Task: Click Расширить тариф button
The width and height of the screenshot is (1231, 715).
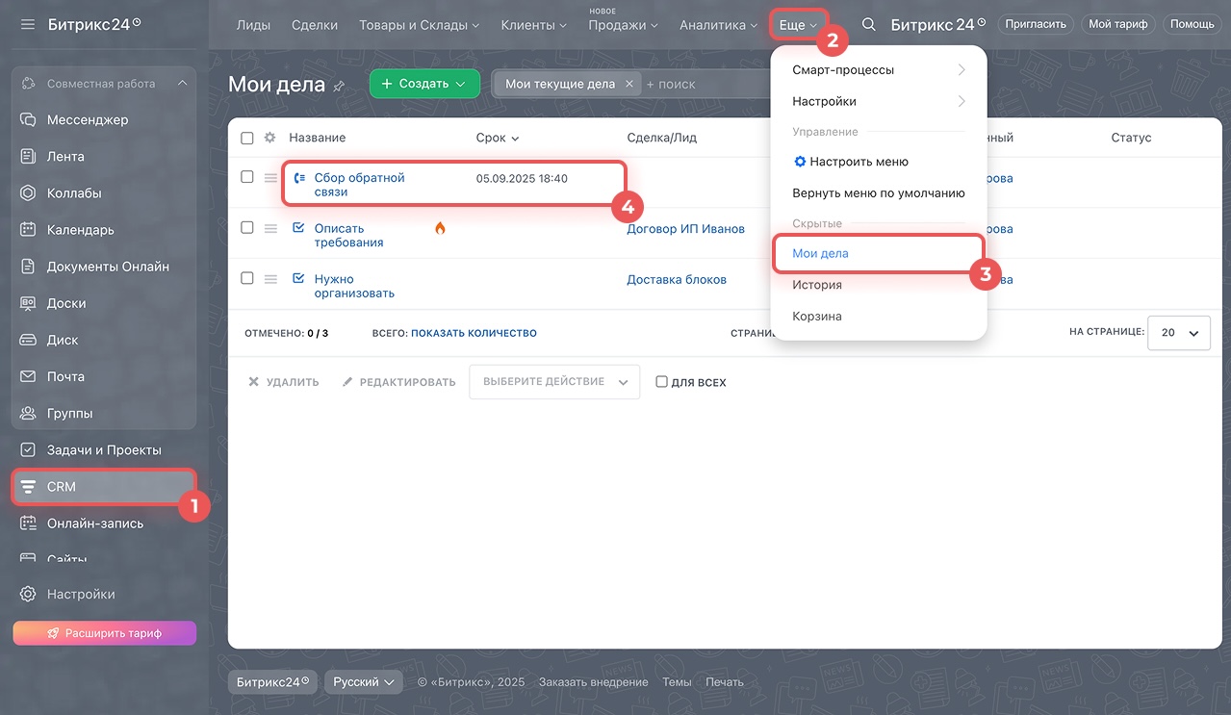Action: click(x=104, y=633)
